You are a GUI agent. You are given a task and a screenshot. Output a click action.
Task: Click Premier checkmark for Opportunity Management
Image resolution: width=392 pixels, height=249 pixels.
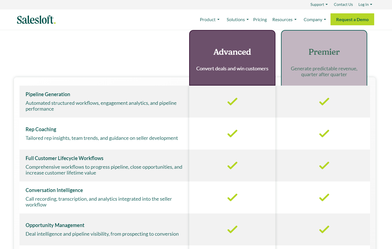pyautogui.click(x=324, y=230)
